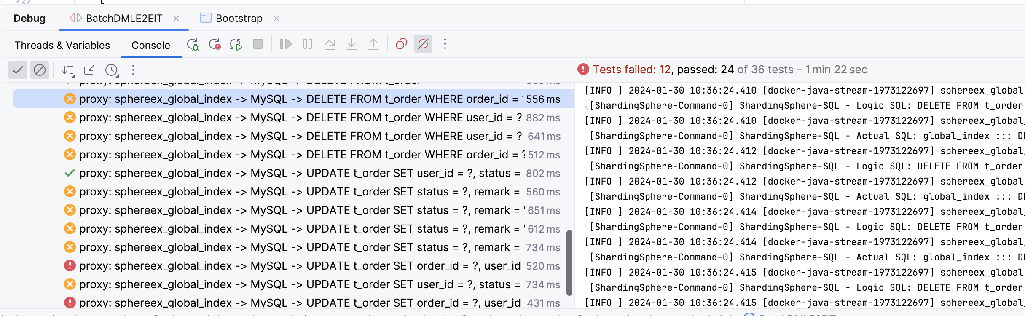
Task: Click the Step Into arrow
Action: point(352,44)
